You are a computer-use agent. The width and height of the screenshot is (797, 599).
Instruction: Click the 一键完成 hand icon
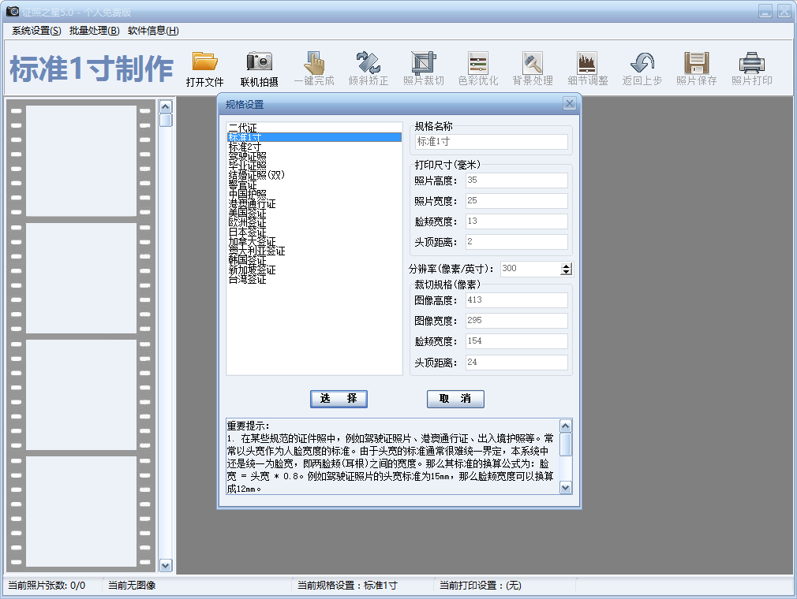(x=314, y=62)
